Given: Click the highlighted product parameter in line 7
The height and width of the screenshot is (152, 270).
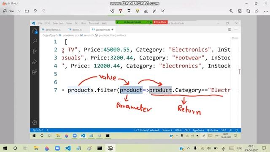Looking at the screenshot, I should tap(131, 90).
